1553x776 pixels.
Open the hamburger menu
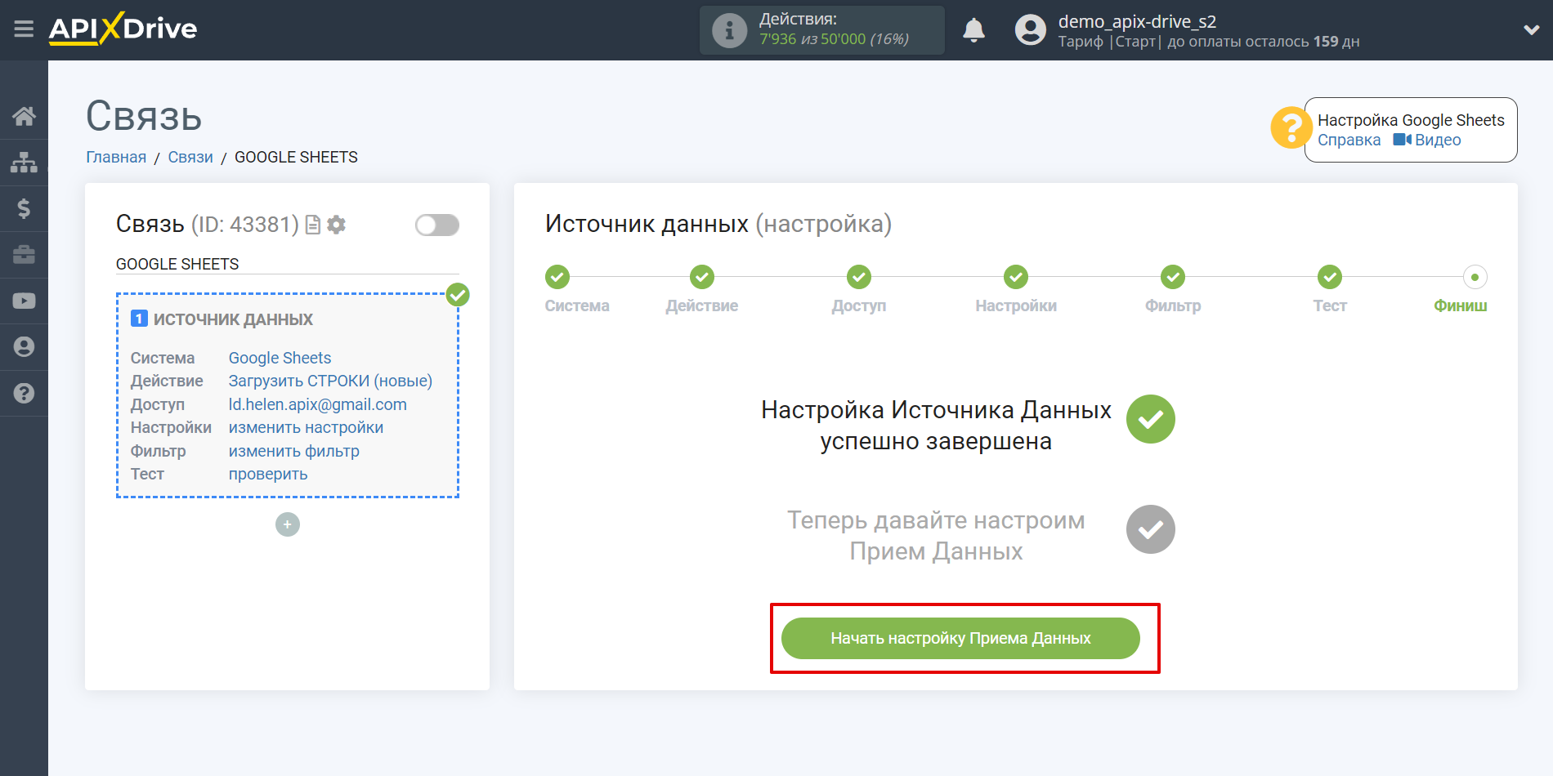tap(24, 29)
